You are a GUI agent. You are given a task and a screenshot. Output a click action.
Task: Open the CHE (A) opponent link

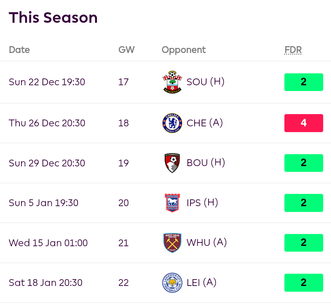point(204,123)
